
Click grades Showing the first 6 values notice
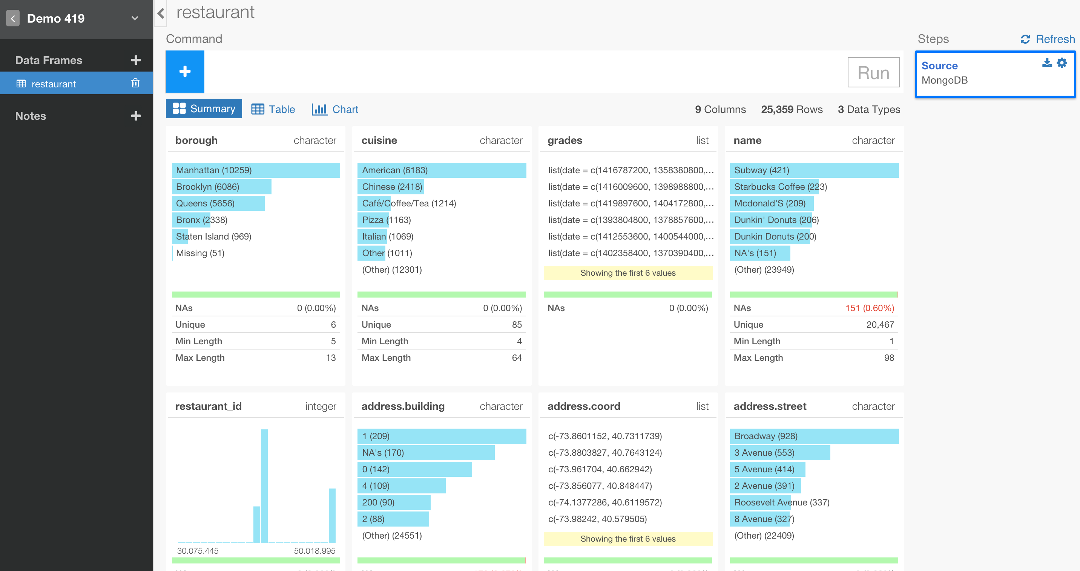pyautogui.click(x=627, y=273)
